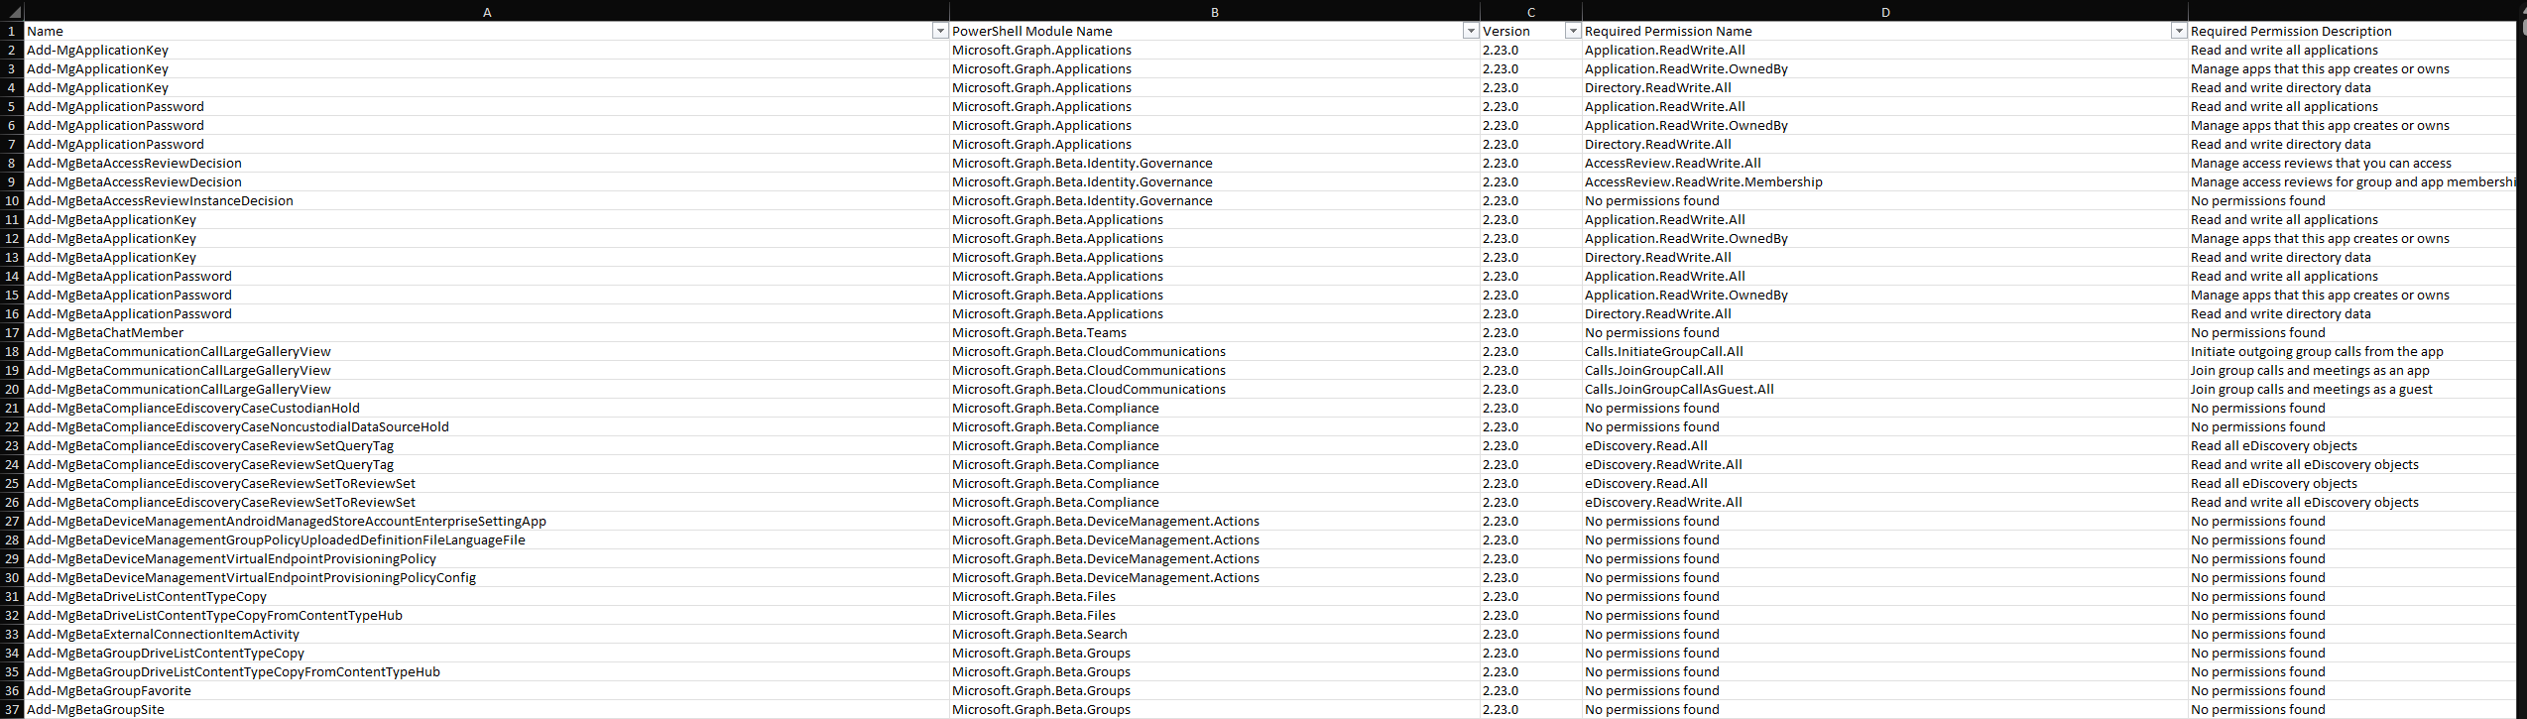The width and height of the screenshot is (2527, 719).
Task: Select row 37 header number
Action: (12, 710)
